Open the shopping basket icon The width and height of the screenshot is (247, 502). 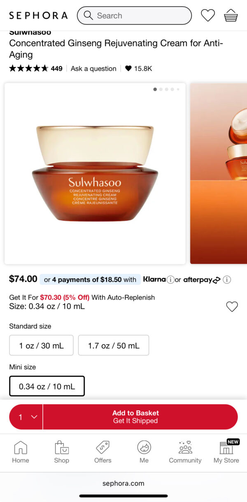tap(231, 16)
